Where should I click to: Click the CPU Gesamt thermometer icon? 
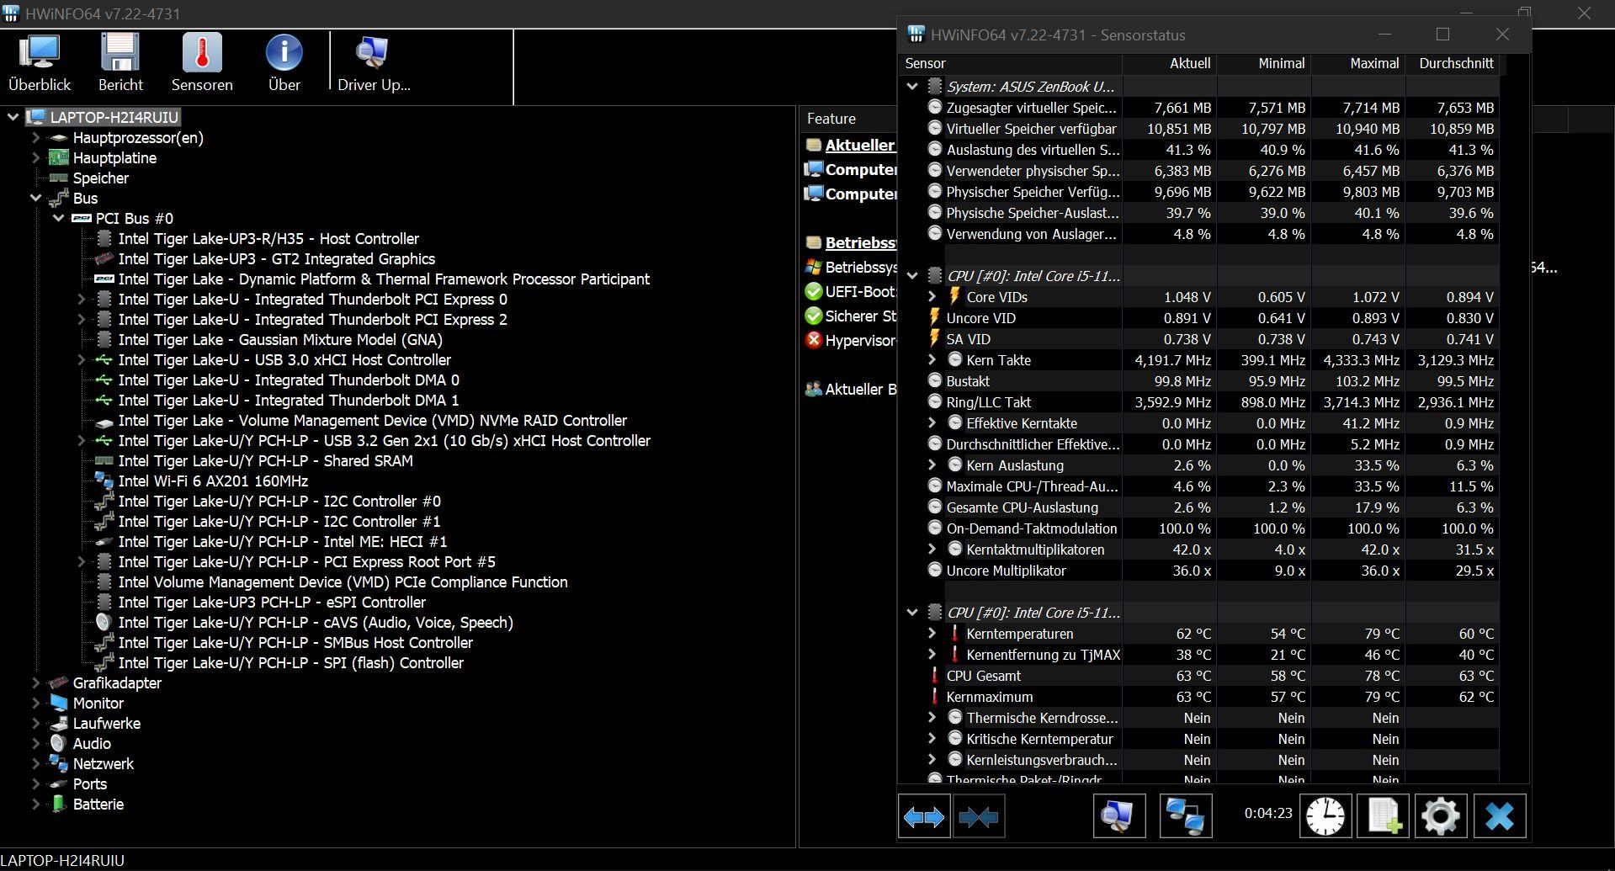[934, 675]
